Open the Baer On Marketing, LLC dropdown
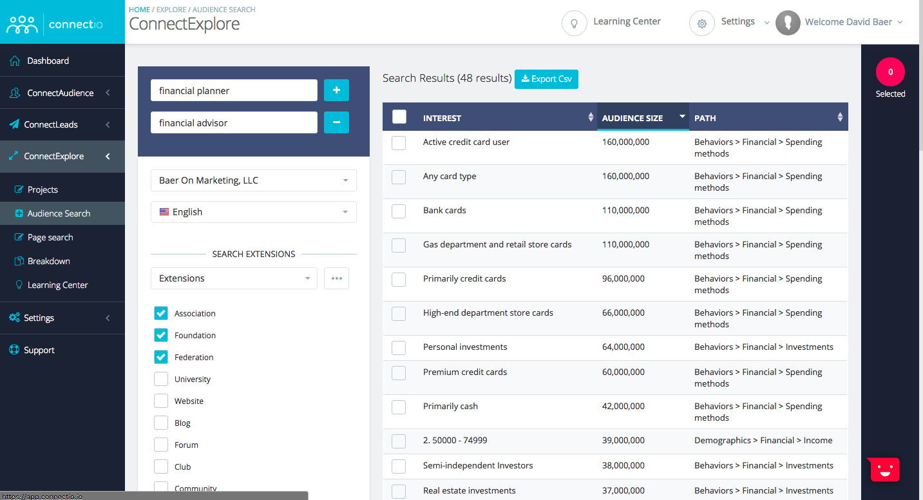The height and width of the screenshot is (500, 923). click(253, 180)
